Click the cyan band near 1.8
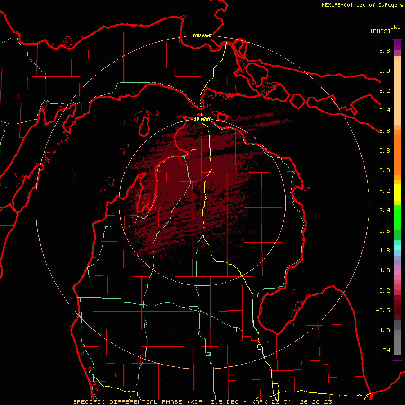This screenshot has width=405, height=405. pos(397,247)
